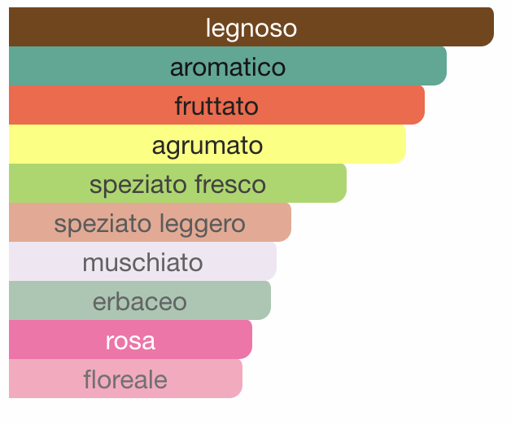
Task: Click the pale lilac muschiato bar
Action: pos(142,261)
